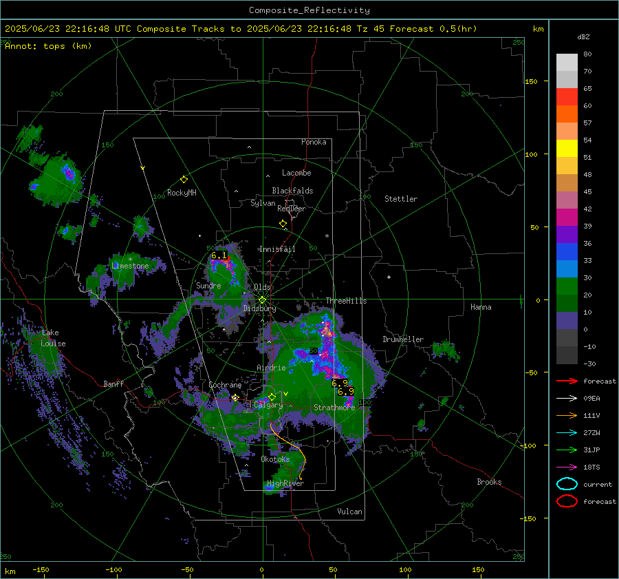The height and width of the screenshot is (579, 619).
Task: Click the Strathmore town label
Action: pyautogui.click(x=334, y=408)
